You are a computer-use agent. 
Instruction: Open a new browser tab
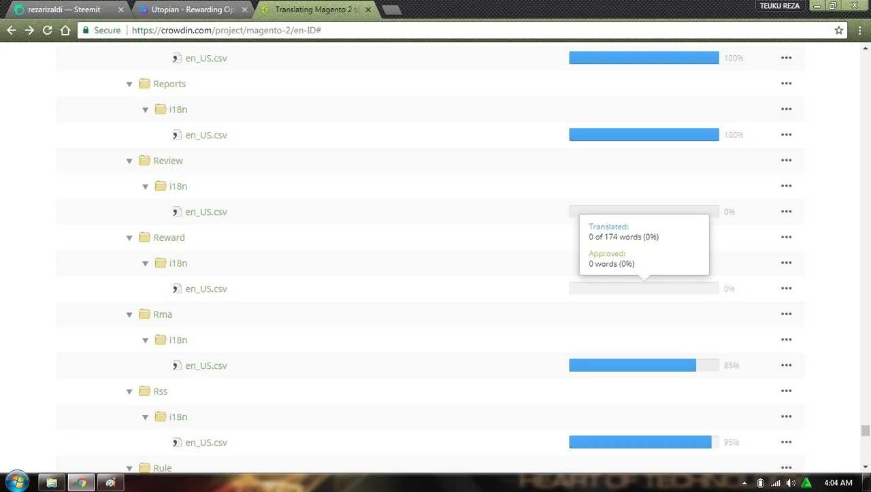click(391, 10)
